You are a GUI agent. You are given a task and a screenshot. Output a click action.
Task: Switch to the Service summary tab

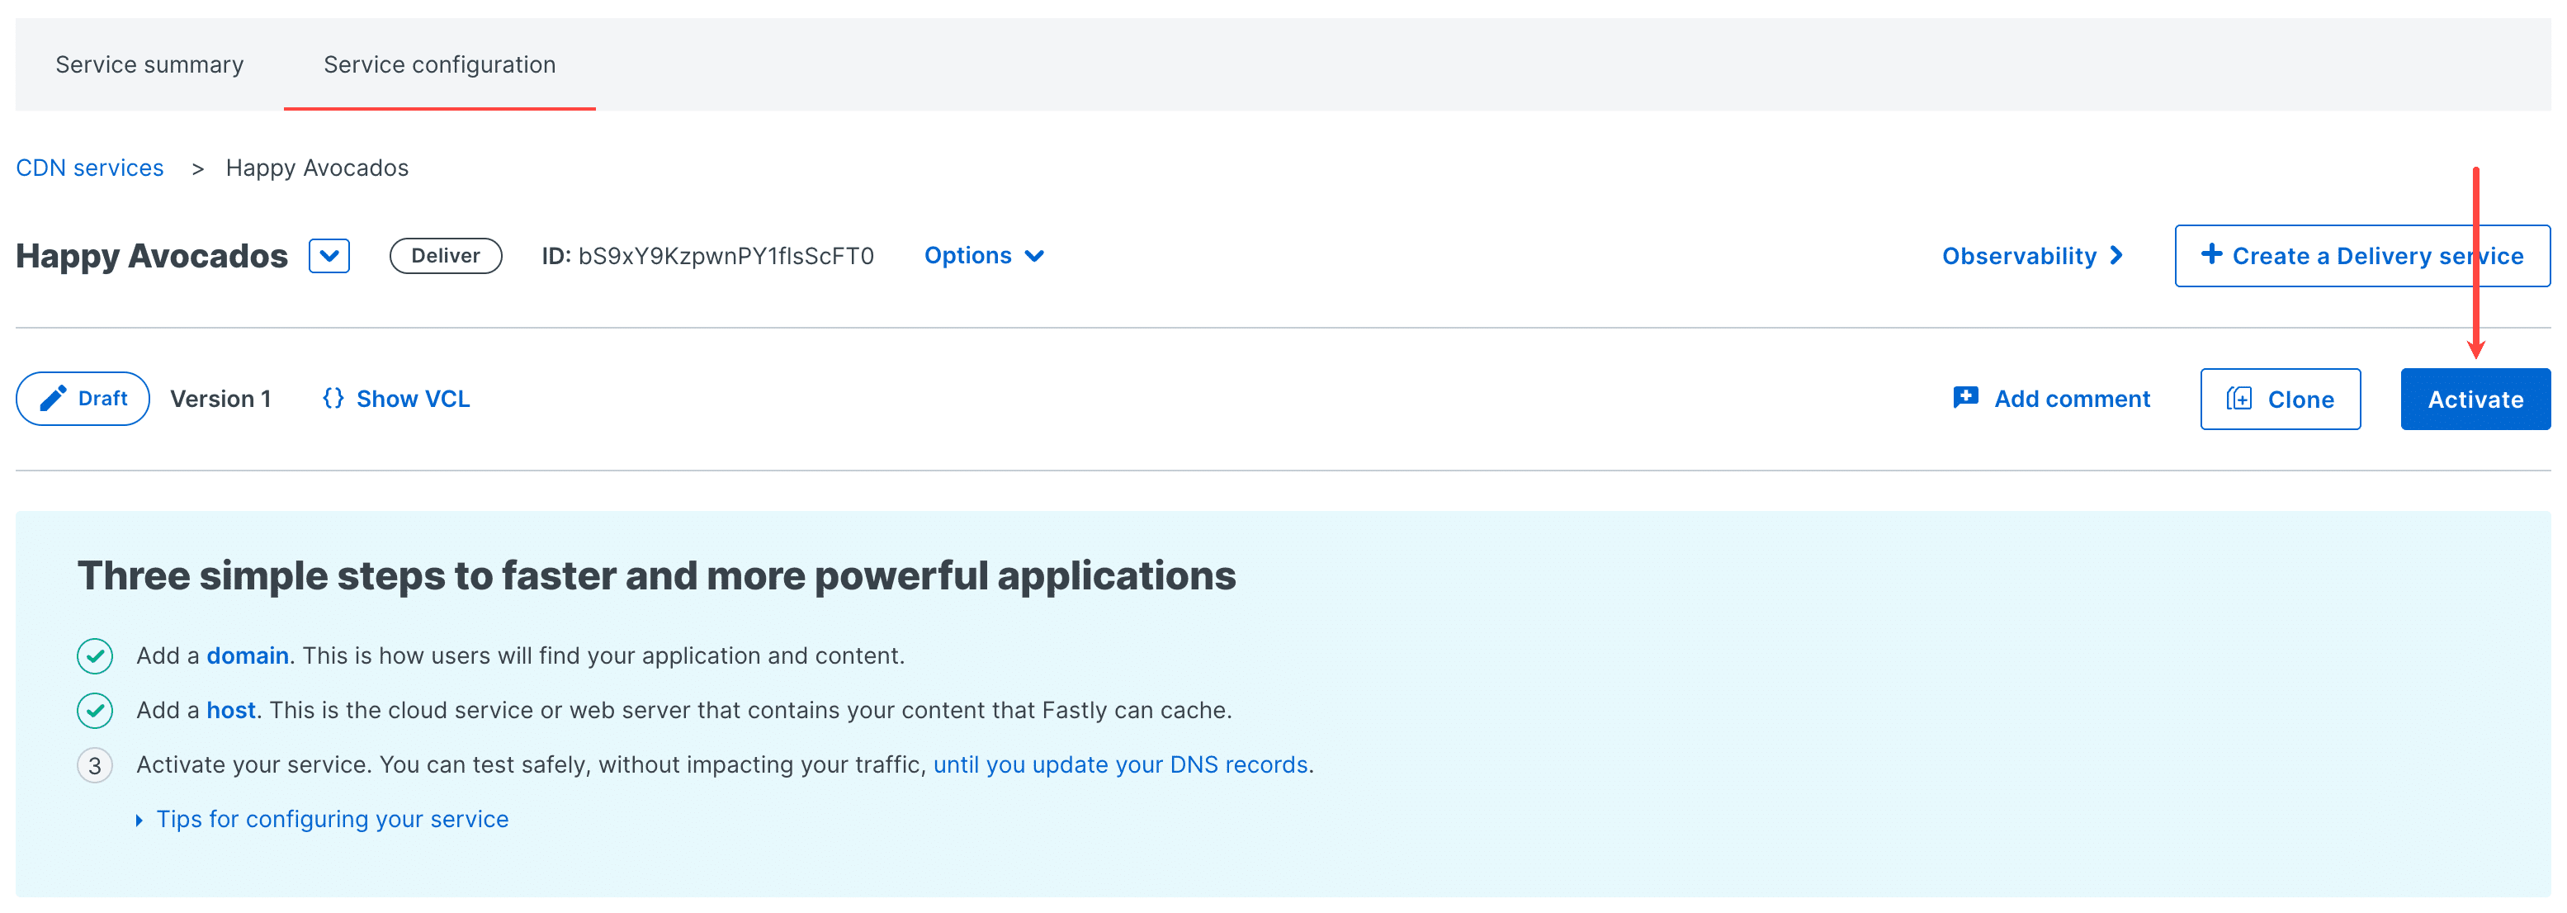149,64
